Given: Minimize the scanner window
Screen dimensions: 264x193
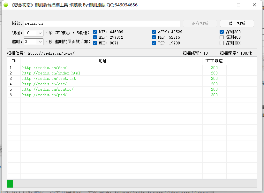Looking at the screenshot, I should click(223, 5).
